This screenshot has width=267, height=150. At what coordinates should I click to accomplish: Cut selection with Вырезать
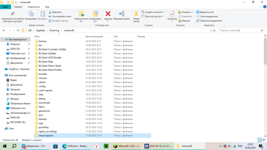pyautogui.click(x=55, y=12)
